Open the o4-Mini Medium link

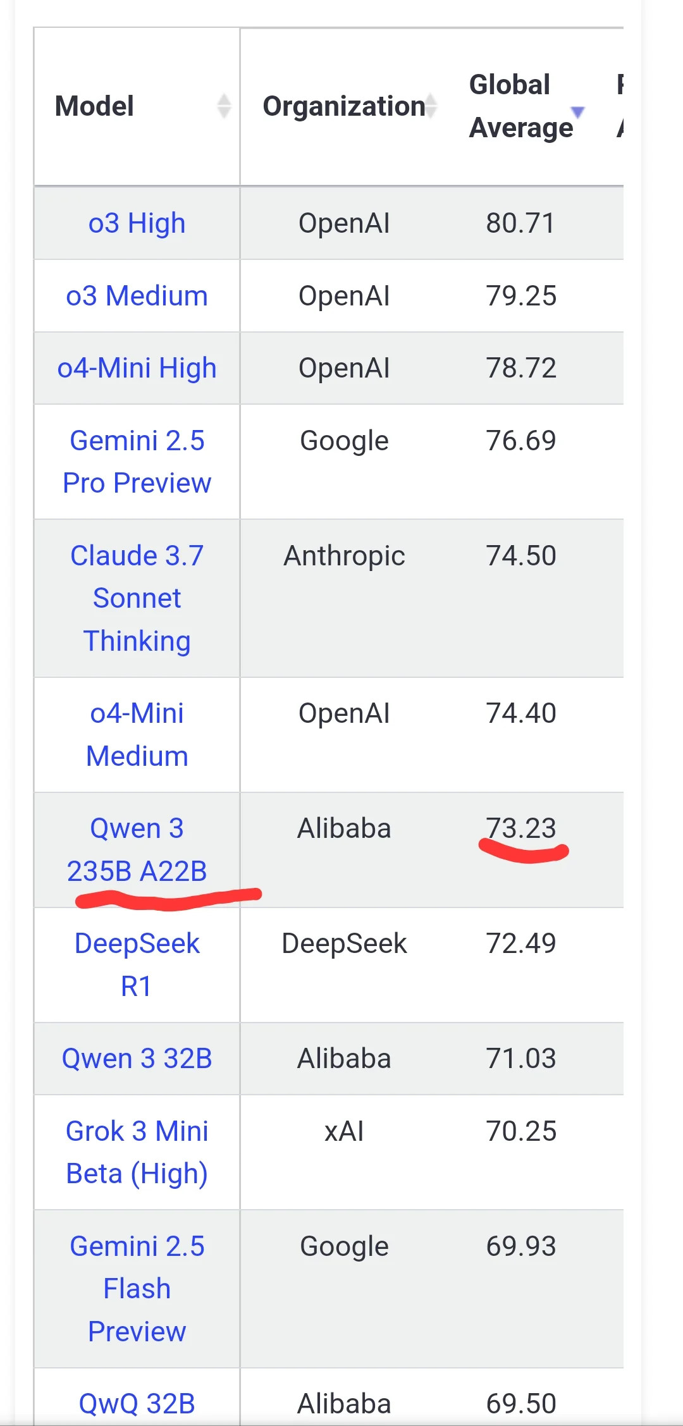click(x=137, y=735)
